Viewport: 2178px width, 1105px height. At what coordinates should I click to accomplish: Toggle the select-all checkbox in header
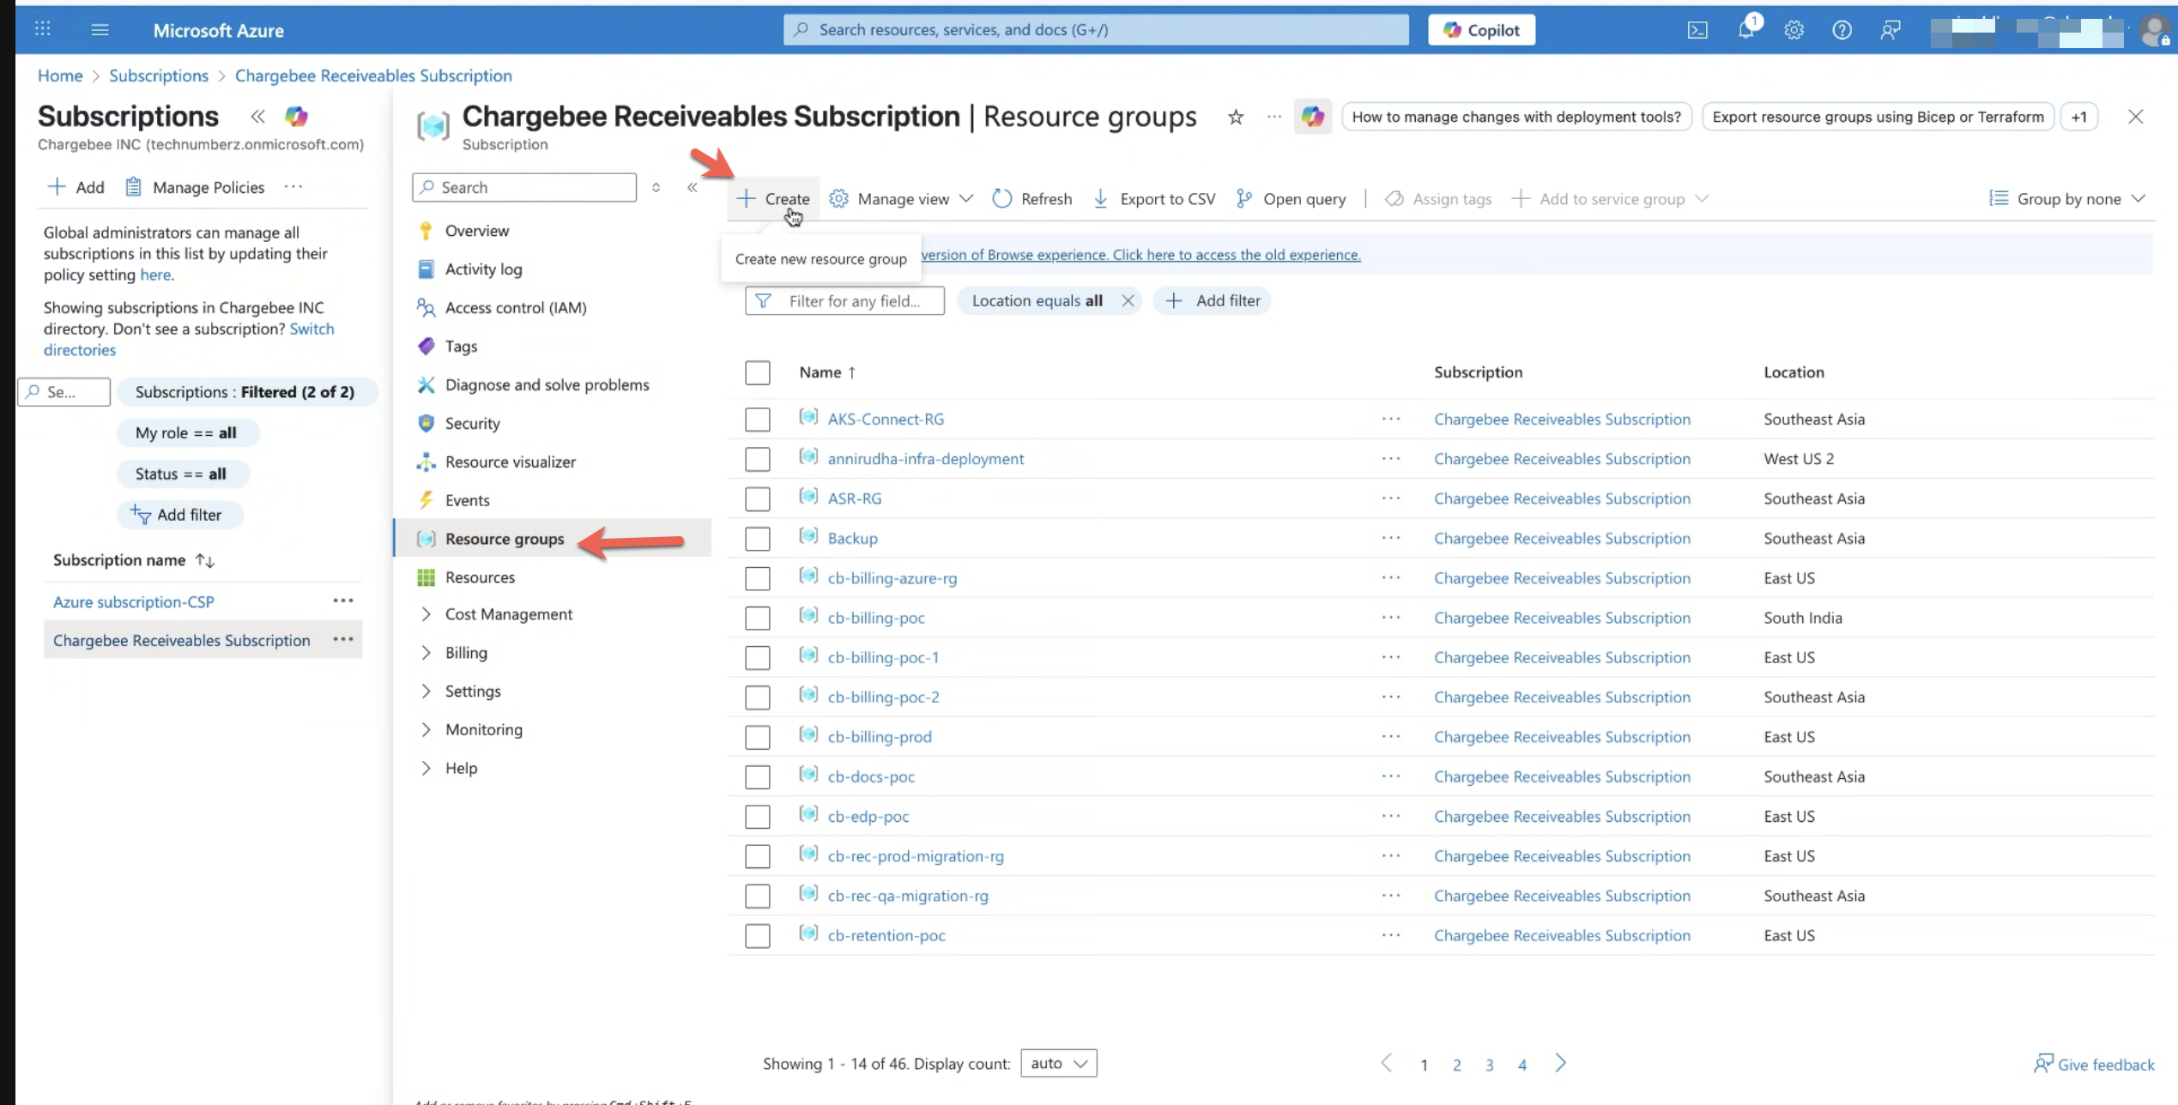(757, 372)
